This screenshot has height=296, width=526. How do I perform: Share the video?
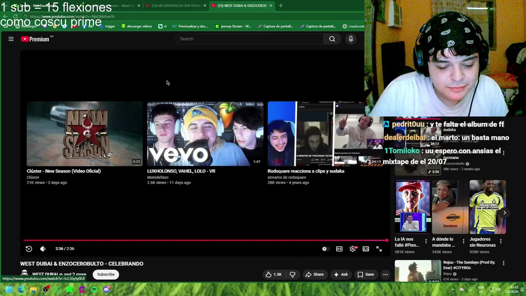[314, 275]
